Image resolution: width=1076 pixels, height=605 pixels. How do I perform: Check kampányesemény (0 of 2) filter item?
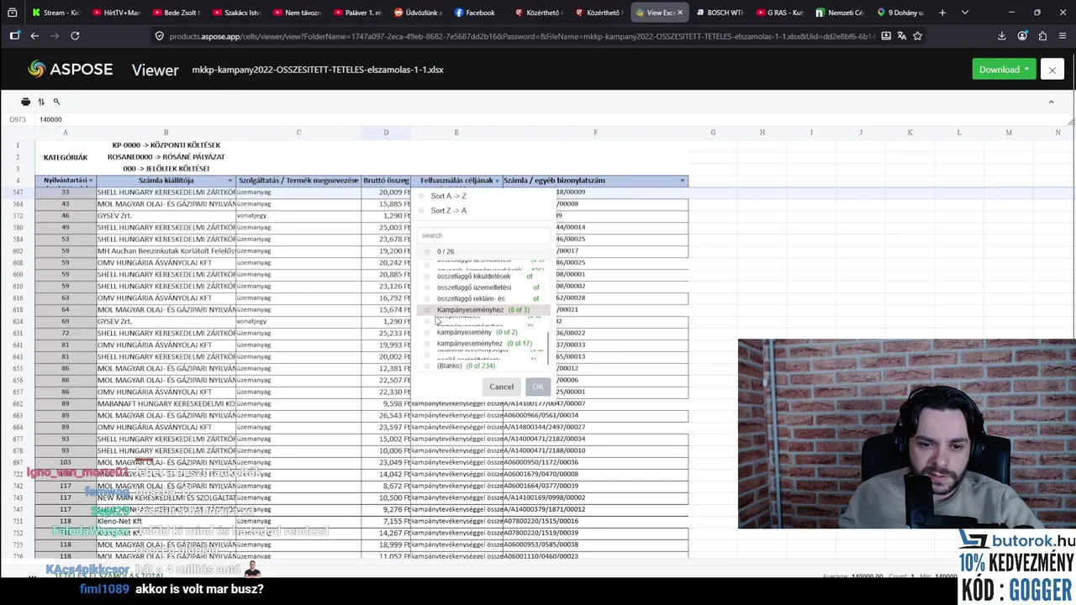pos(427,333)
